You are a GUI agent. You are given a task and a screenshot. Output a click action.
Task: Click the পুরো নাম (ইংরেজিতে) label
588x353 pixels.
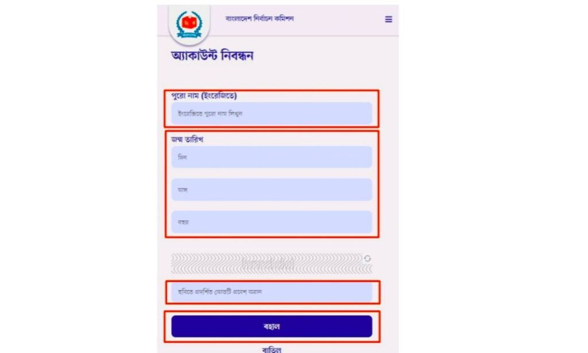(204, 96)
